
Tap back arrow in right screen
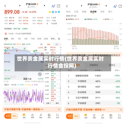click(x=67, y=6)
